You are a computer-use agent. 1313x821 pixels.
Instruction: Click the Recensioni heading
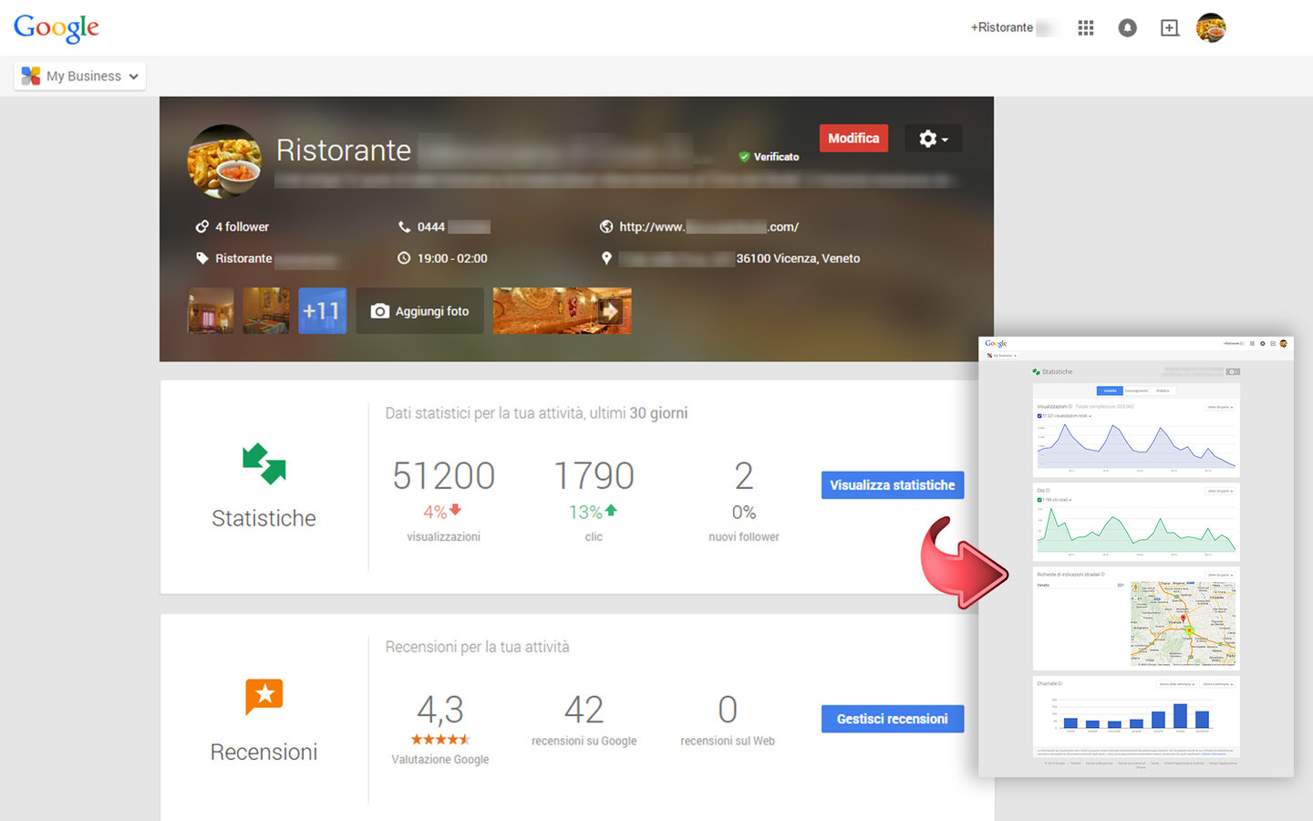point(264,752)
